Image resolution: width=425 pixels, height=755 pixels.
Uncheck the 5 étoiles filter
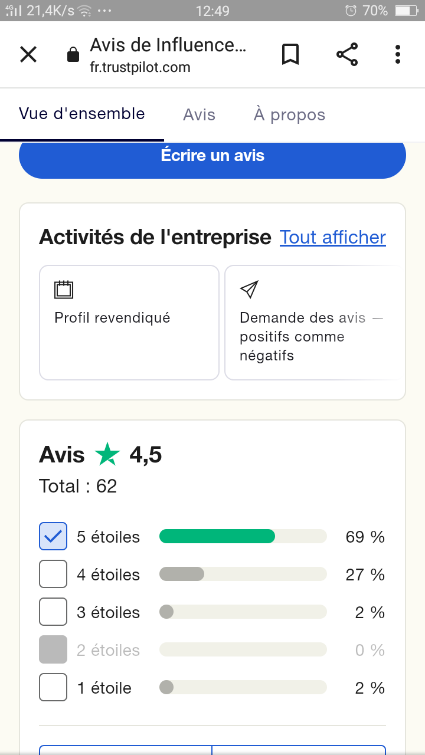53,537
